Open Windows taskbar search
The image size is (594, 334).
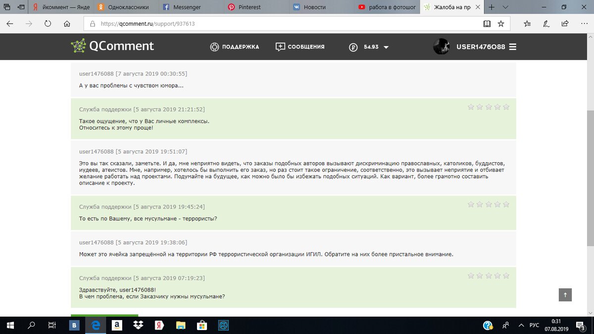pos(31,325)
